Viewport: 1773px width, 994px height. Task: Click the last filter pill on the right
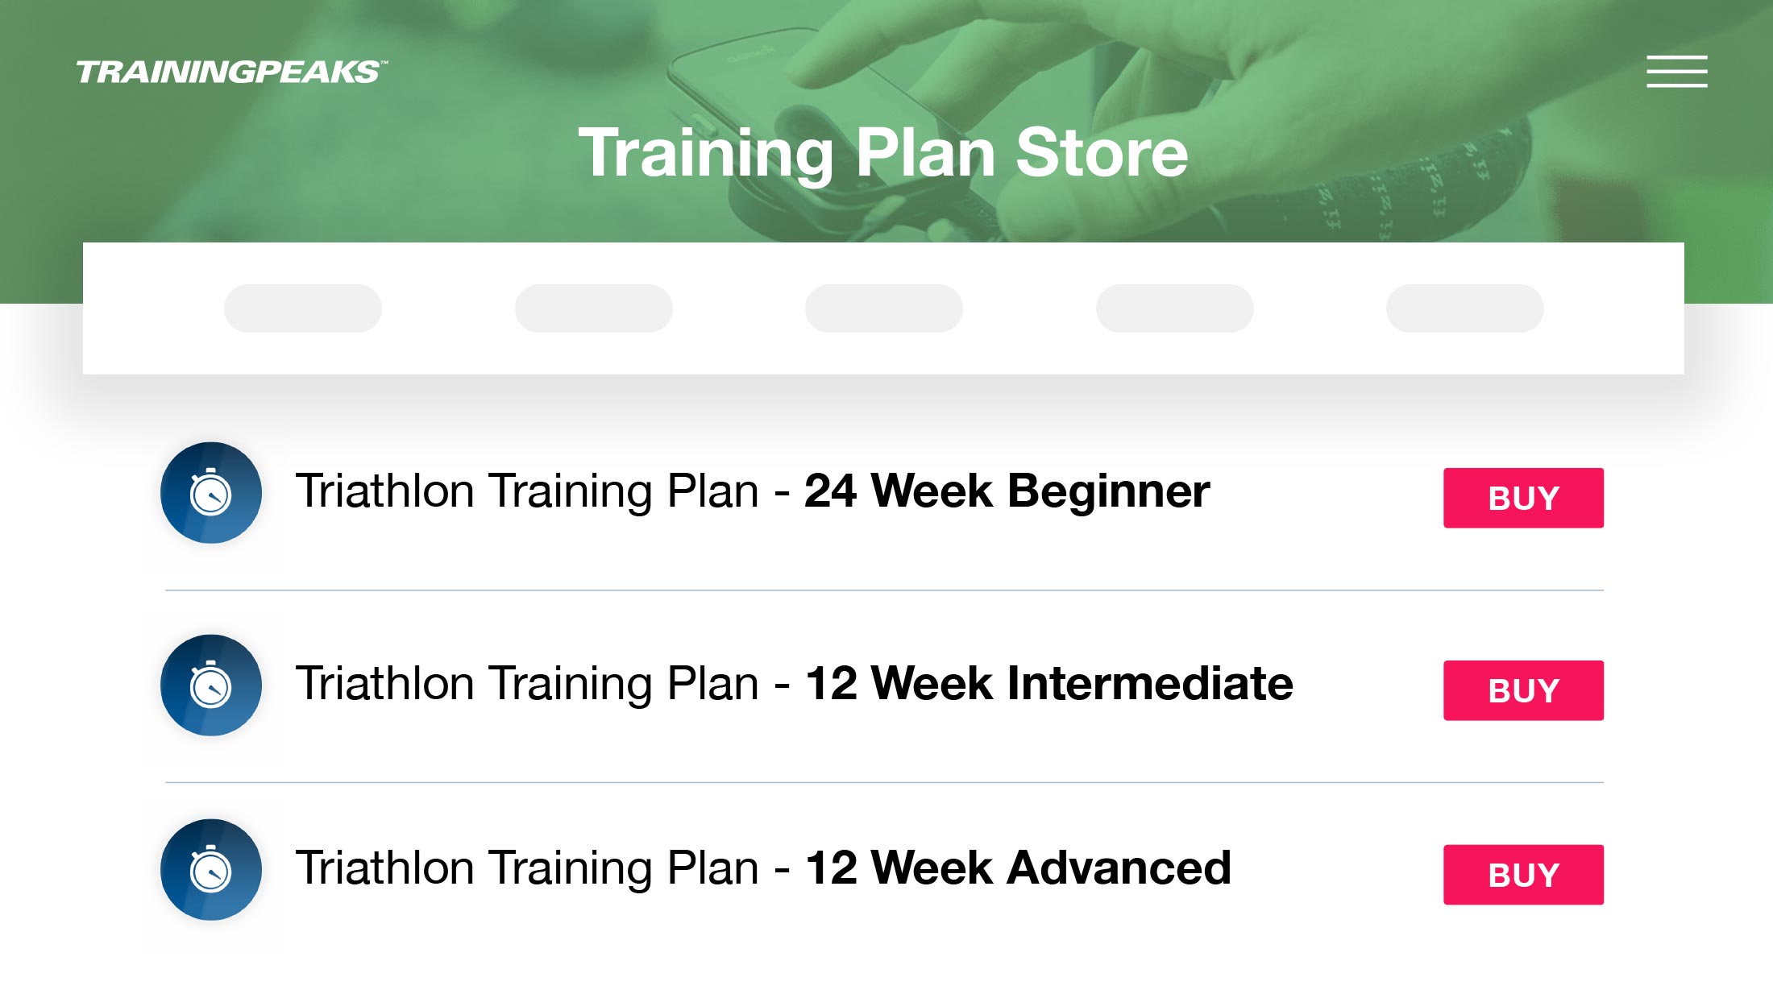(x=1464, y=309)
